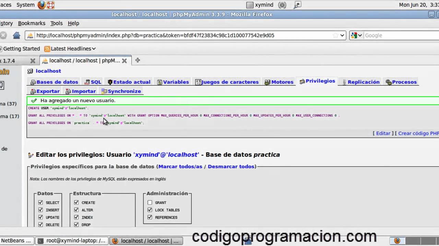Screen dimensions: 439x246
Task: Click the Firefox home icon
Action: tap(16, 35)
